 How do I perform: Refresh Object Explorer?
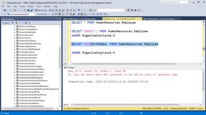click(26, 23)
